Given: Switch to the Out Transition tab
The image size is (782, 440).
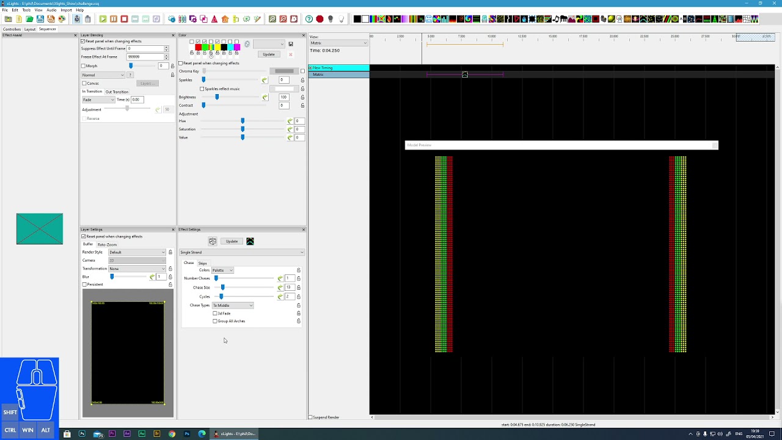Looking at the screenshot, I should click(x=117, y=92).
